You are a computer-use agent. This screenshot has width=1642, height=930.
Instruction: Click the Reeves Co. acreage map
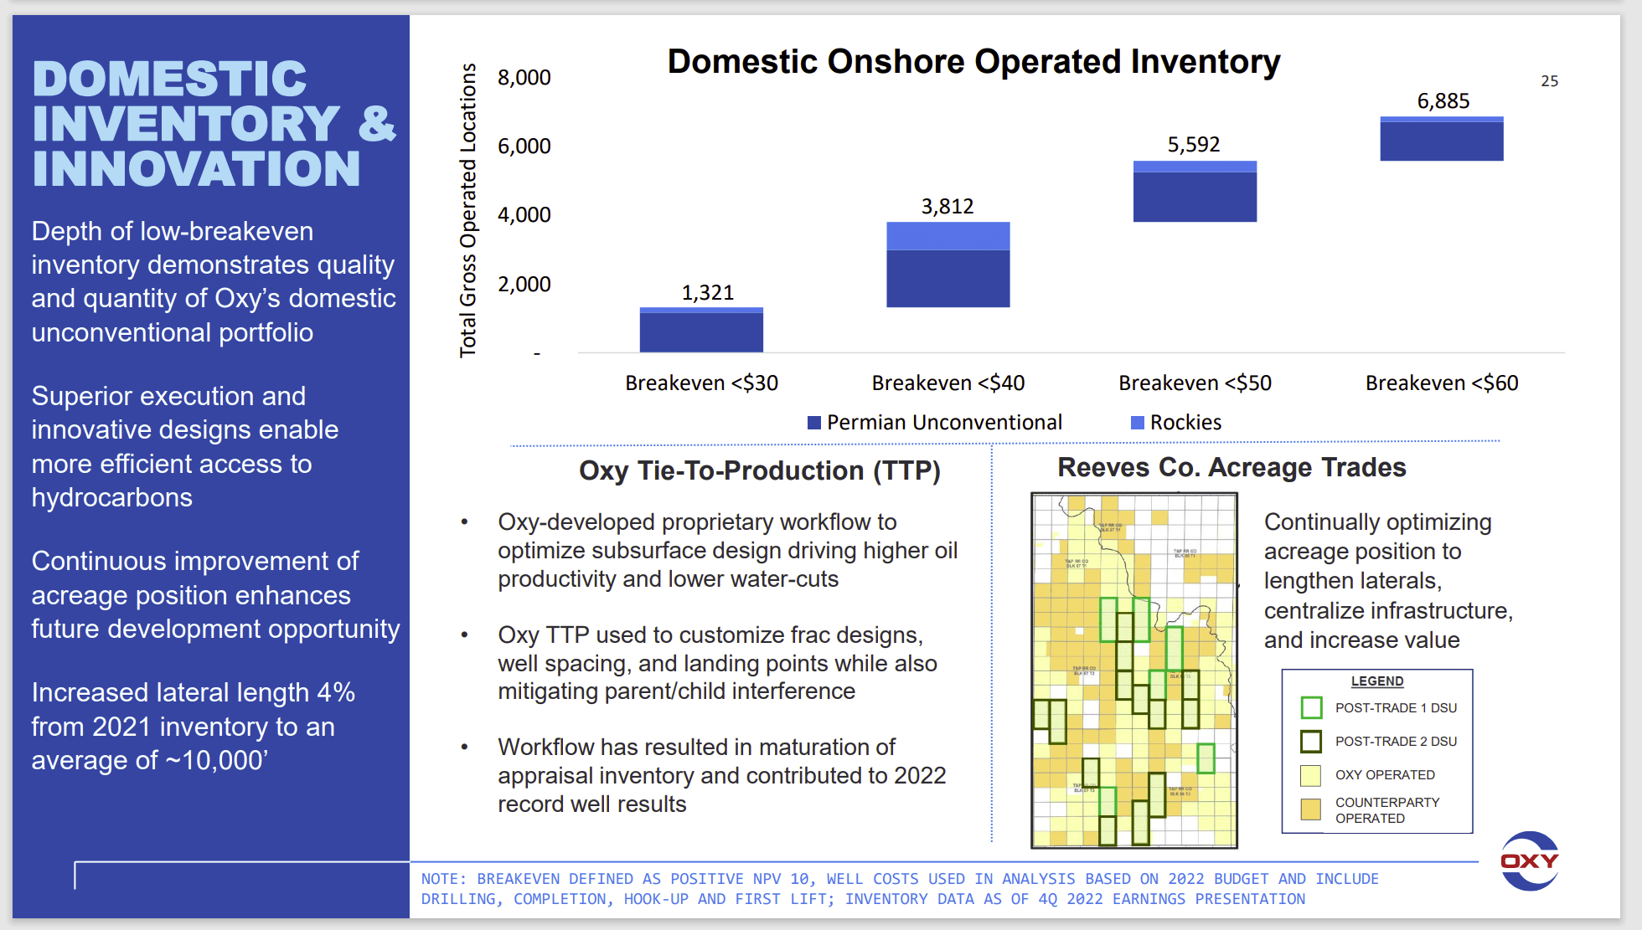click(x=1134, y=671)
